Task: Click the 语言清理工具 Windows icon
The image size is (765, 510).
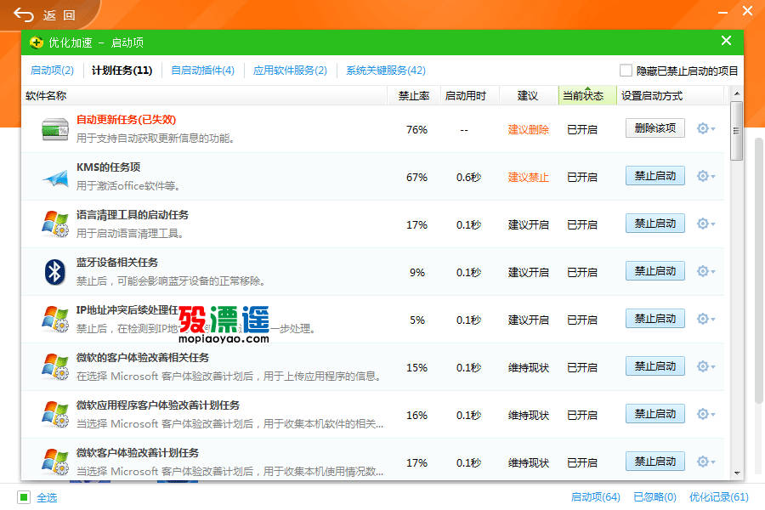Action: pyautogui.click(x=55, y=224)
